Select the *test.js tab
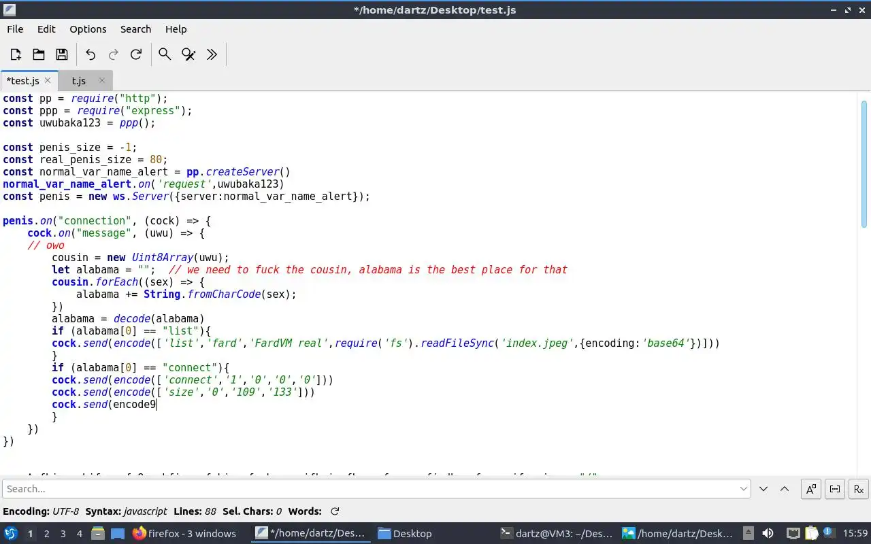The height and width of the screenshot is (544, 871). tap(22, 81)
